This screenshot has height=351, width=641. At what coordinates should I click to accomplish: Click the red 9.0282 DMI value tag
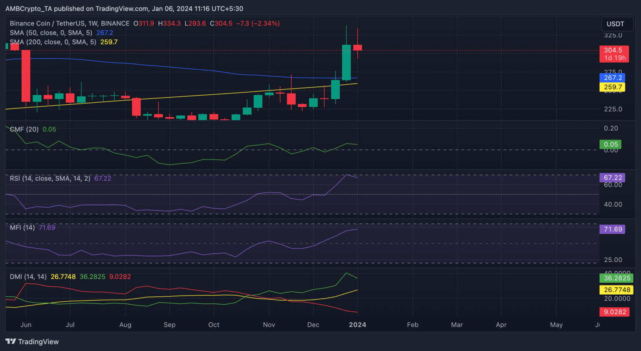click(x=615, y=312)
